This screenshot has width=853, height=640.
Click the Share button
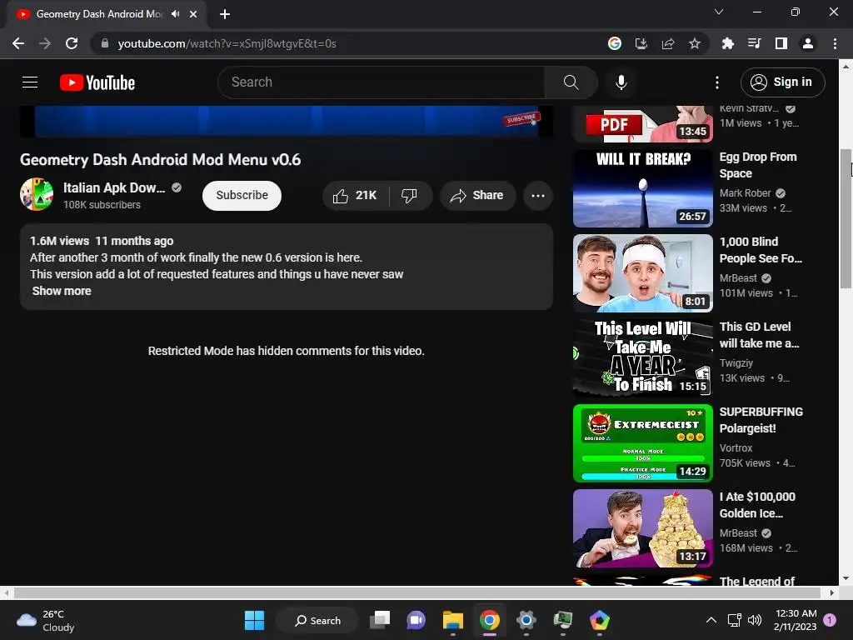click(x=477, y=195)
